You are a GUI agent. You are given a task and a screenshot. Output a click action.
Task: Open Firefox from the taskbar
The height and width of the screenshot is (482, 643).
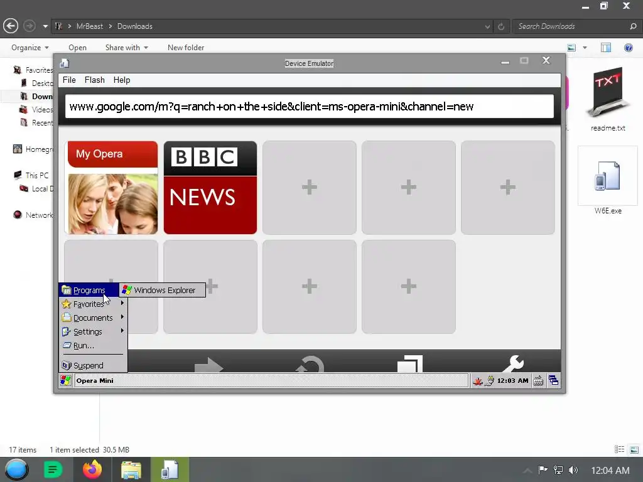(92, 469)
